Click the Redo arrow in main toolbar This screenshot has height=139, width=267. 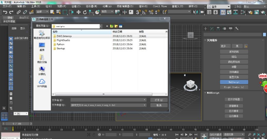pyautogui.click(x=11, y=12)
